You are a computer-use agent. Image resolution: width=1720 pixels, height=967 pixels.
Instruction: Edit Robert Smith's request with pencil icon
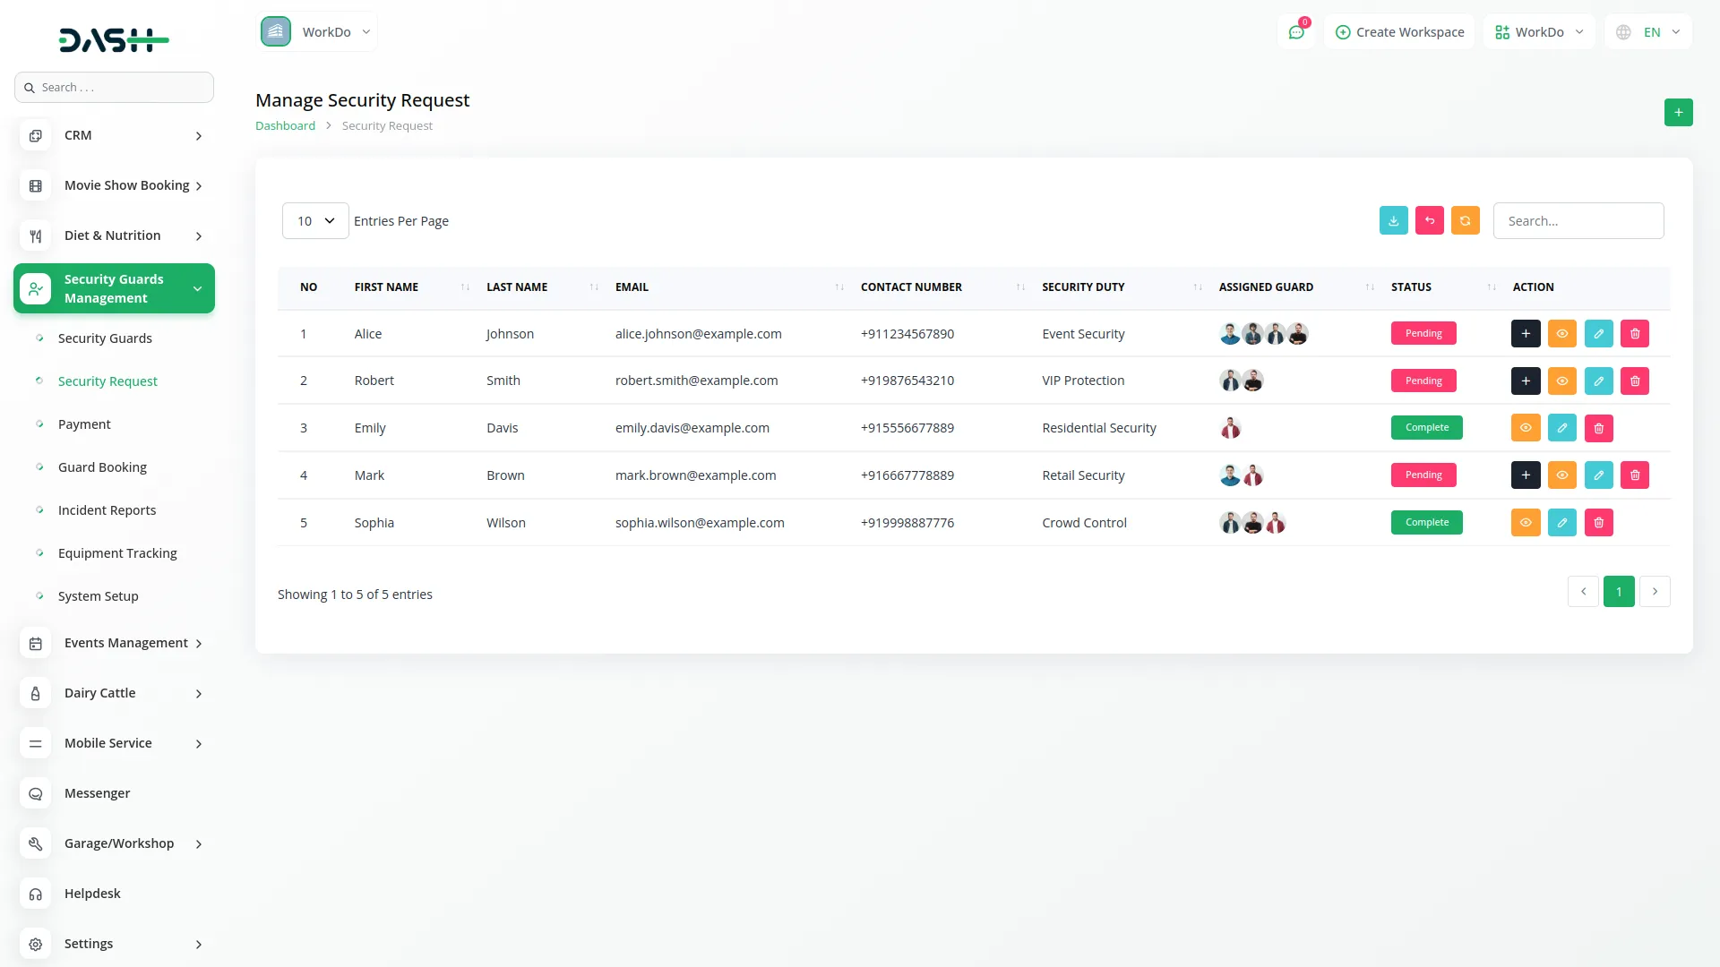coord(1598,381)
